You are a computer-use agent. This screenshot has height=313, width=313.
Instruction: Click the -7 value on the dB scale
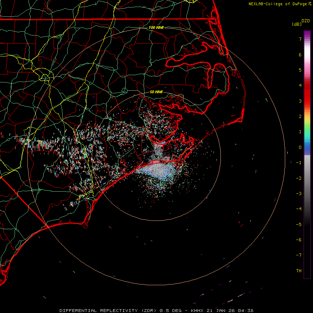tap(298, 255)
